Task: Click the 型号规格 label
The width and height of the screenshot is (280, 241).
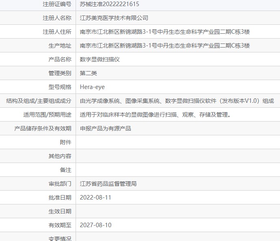Action: click(60, 87)
